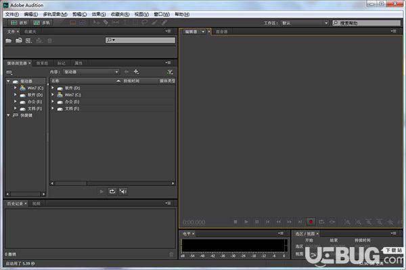
Task: Click the Rewind button in transport
Action: pyautogui.click(x=279, y=222)
